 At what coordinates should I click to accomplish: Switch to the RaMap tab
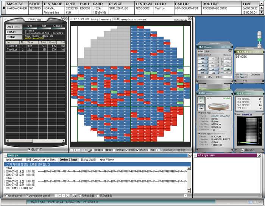coord(124,20)
